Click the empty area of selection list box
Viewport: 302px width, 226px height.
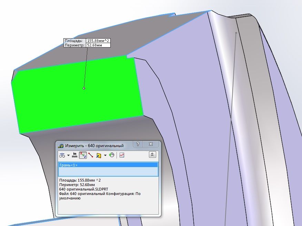click(x=108, y=172)
